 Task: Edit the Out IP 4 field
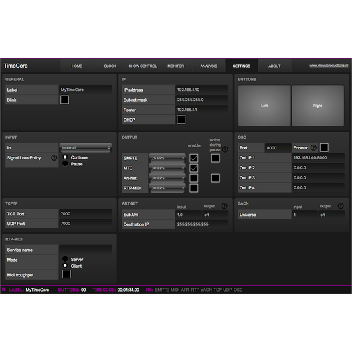[x=318, y=187]
